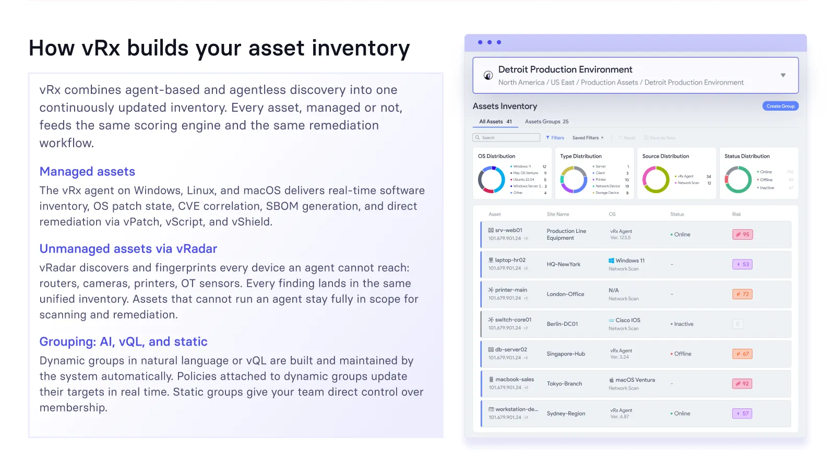Click the Site Name column header

(558, 215)
